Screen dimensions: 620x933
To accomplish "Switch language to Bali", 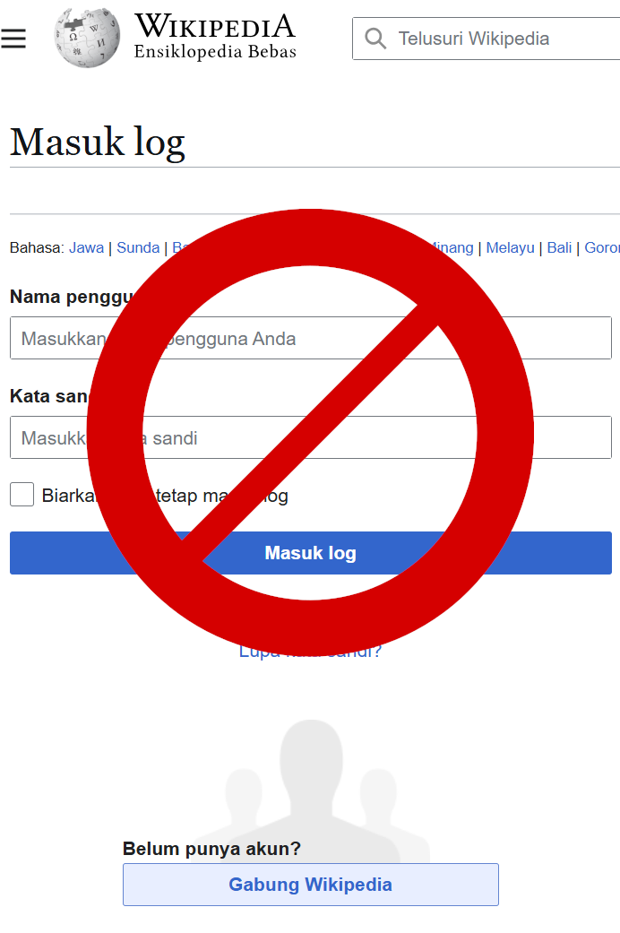I will [x=559, y=247].
